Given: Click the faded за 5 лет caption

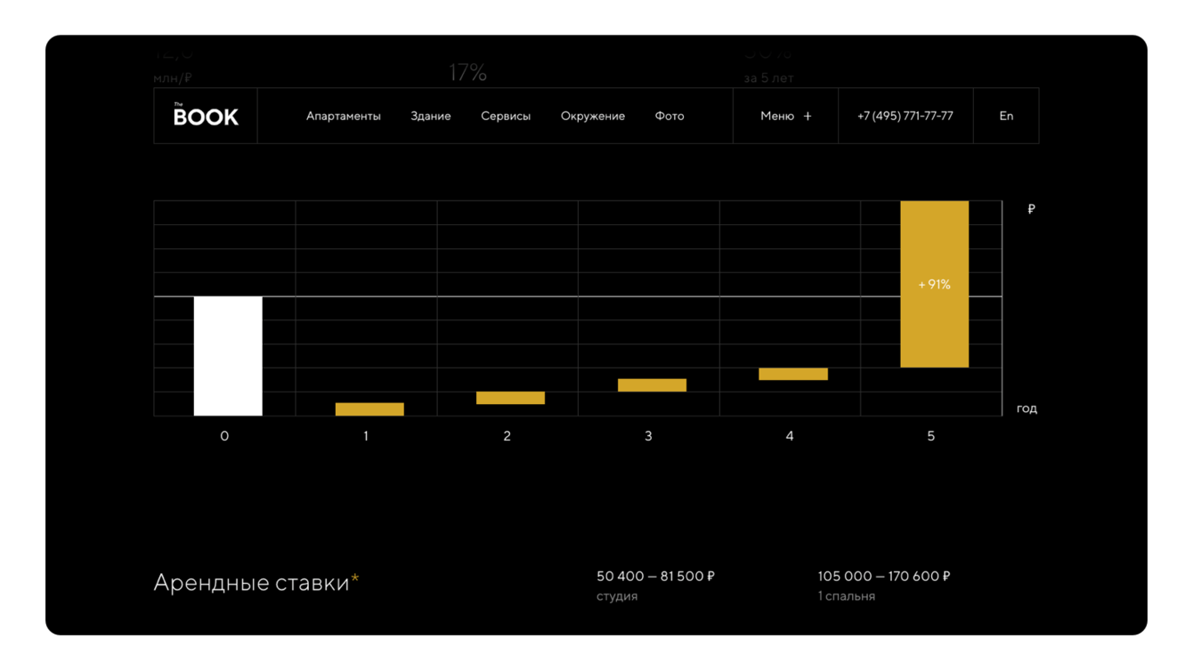Looking at the screenshot, I should pyautogui.click(x=768, y=78).
